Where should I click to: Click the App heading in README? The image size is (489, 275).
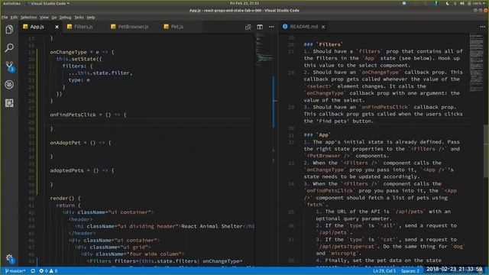(317, 135)
